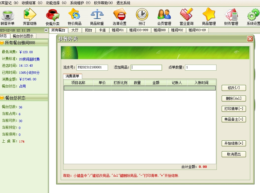This screenshot has height=193, width=260.
Task: Open the 沽清设置 sold-out settings icon
Action: coord(119,16)
